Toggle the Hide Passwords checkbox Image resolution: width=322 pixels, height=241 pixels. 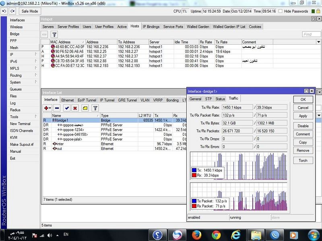tap(280, 11)
